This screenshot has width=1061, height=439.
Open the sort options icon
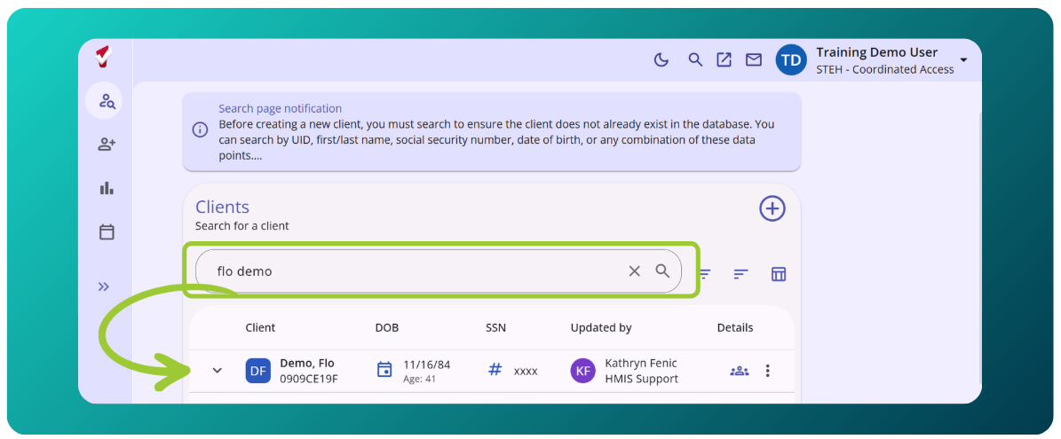pyautogui.click(x=741, y=273)
